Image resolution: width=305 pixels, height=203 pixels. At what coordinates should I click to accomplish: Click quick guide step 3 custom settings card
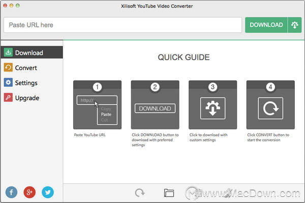point(213,105)
